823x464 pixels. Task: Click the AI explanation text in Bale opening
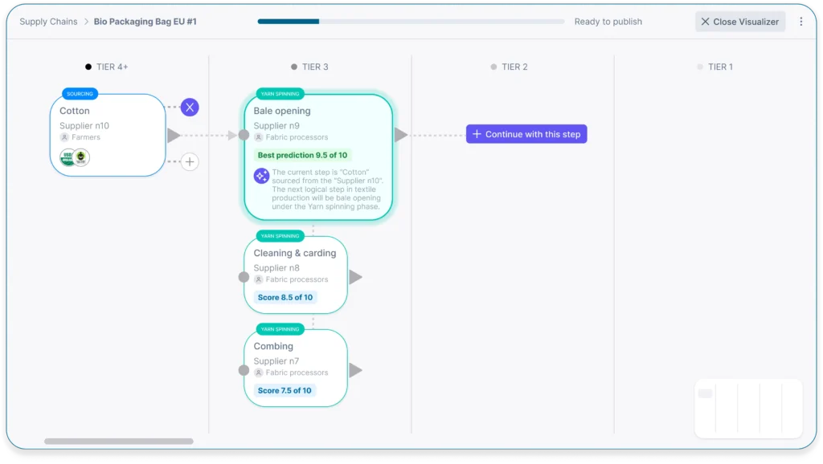[328, 189]
